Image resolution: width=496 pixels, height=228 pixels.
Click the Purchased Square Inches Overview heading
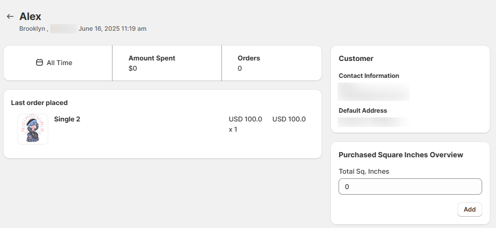(401, 155)
